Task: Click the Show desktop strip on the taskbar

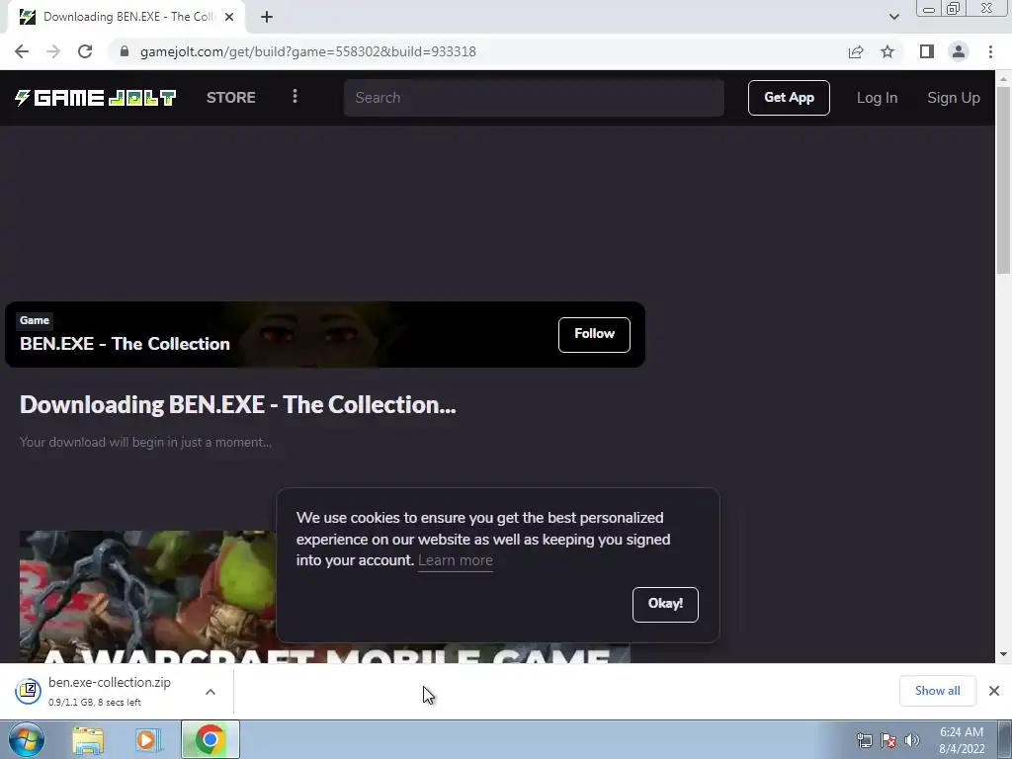Action: pyautogui.click(x=1005, y=739)
